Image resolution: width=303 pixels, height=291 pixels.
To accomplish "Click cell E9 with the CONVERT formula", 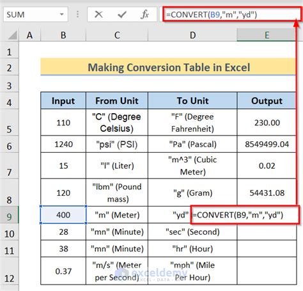I will [x=245, y=215].
